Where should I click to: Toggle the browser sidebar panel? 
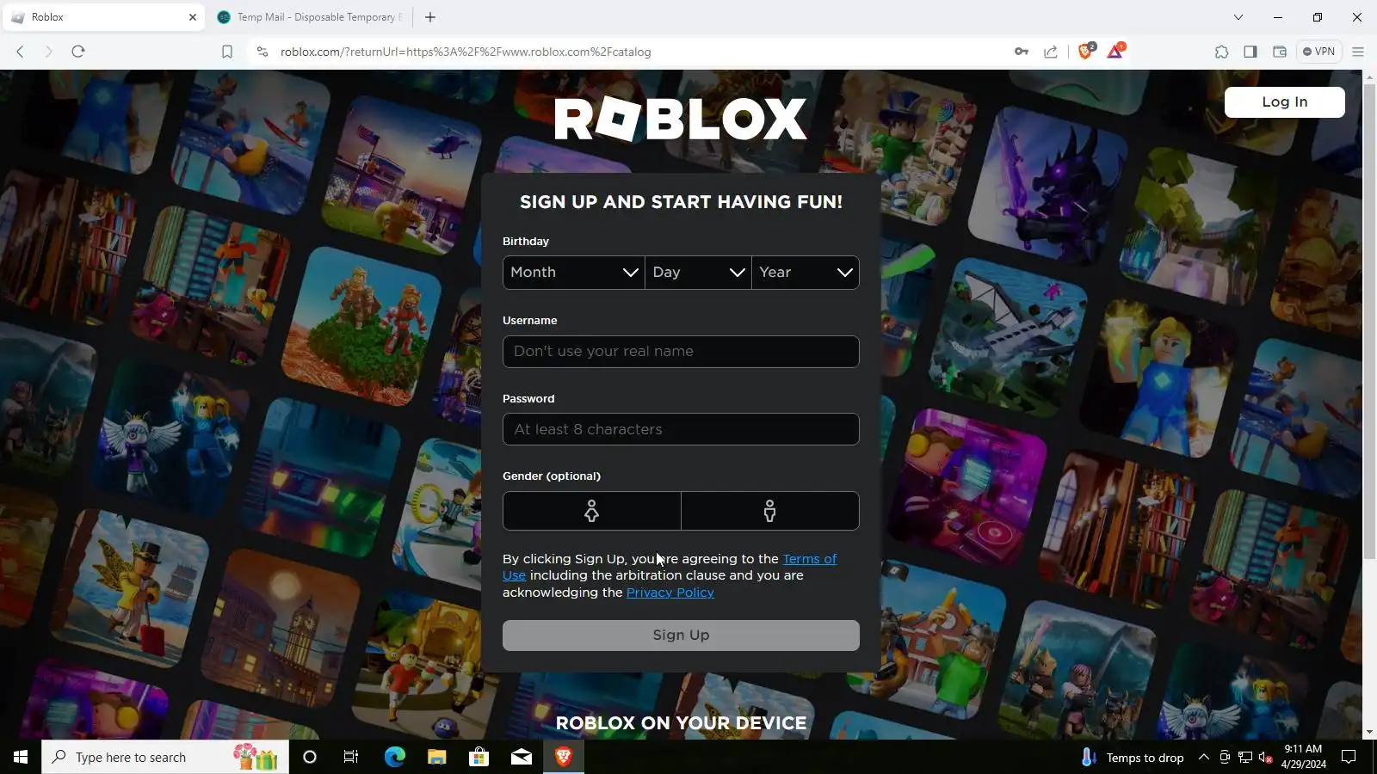point(1250,52)
